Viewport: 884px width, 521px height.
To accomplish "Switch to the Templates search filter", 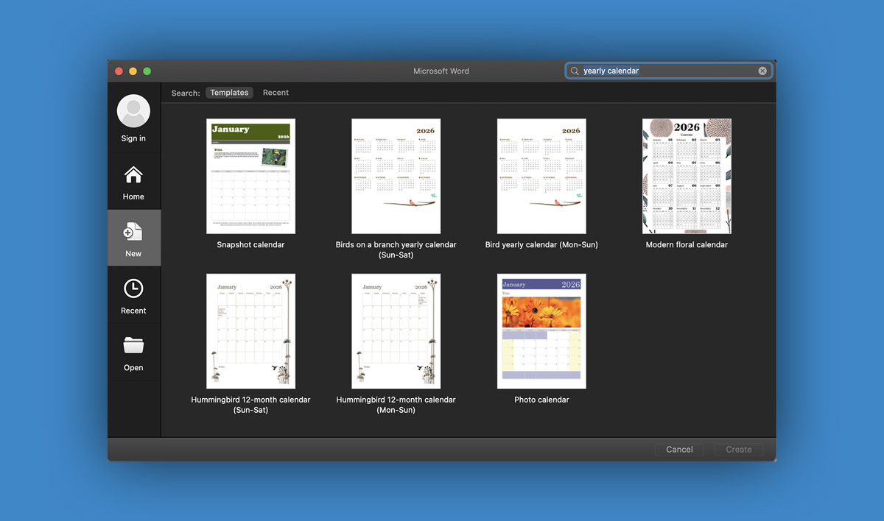I will point(229,92).
